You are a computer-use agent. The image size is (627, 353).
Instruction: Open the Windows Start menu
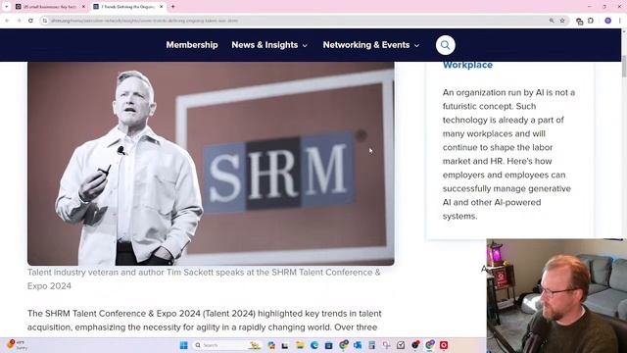184,345
